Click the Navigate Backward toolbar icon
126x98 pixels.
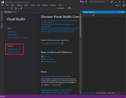(x=4, y=8)
